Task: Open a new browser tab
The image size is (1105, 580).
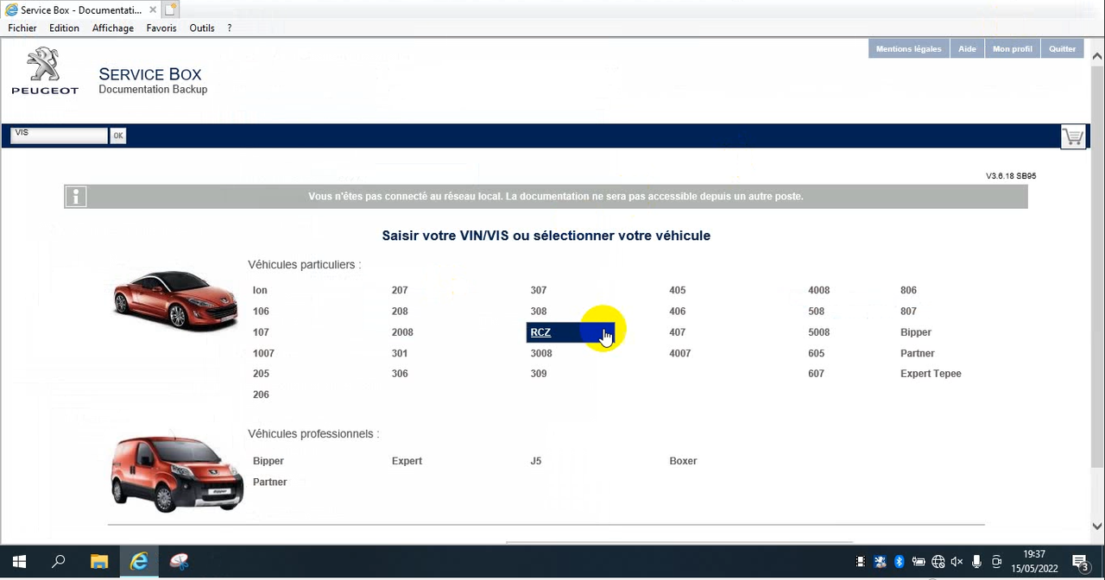Action: point(171,9)
